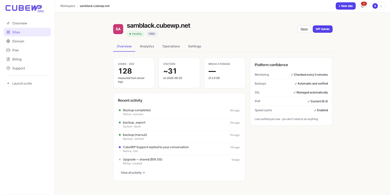The height and width of the screenshot is (195, 390).
Task: Open Support in the sidebar
Action: pos(27,68)
